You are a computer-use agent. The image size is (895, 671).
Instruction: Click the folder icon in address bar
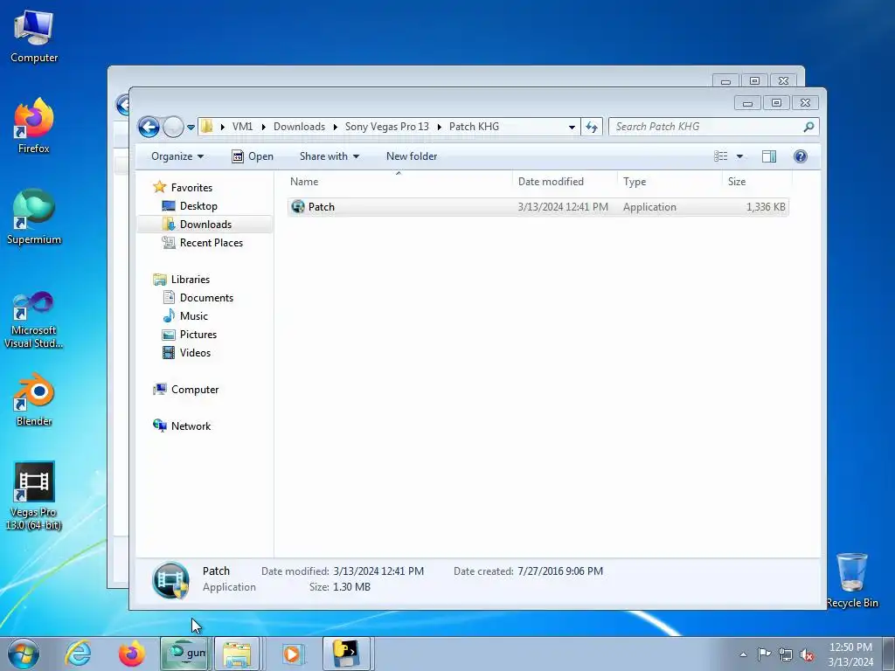pos(206,126)
